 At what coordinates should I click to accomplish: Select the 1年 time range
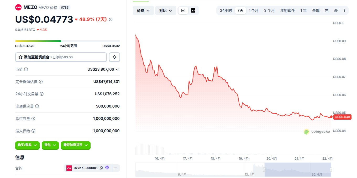pos(303,10)
